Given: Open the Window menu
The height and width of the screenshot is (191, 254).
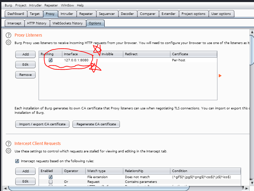Looking at the screenshot, I should 67,5.
